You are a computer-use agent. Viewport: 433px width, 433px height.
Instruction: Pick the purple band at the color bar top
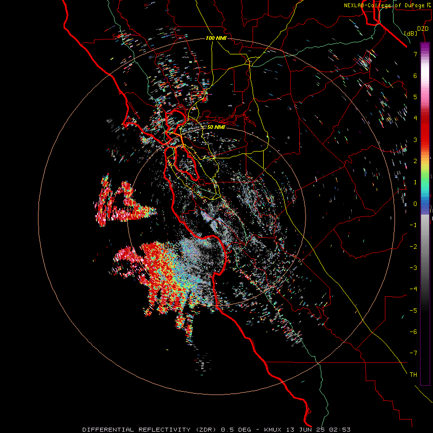(425, 46)
